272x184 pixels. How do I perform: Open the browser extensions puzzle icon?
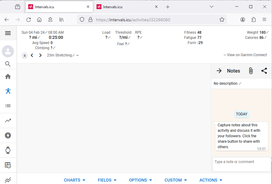[253, 20]
